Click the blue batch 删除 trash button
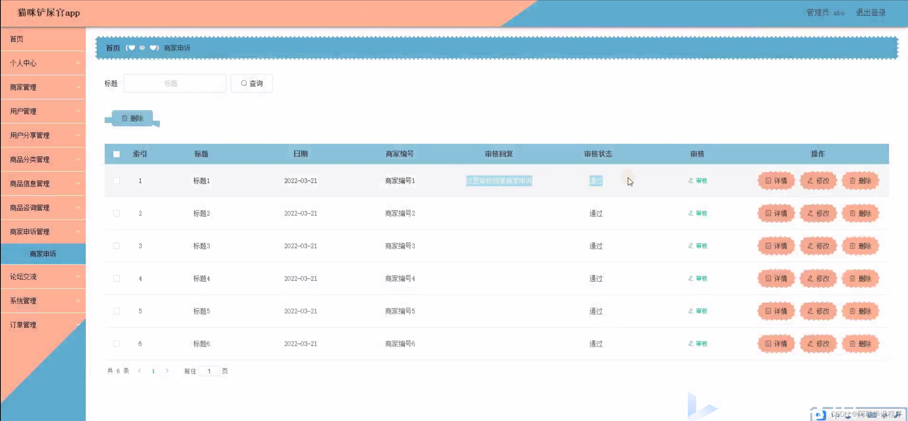Screen dimensions: 908x421 pyautogui.click(x=132, y=118)
